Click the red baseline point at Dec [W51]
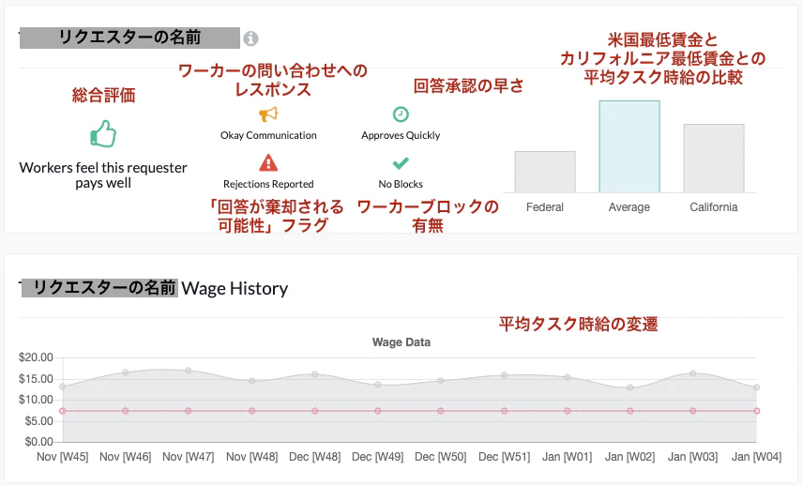This screenshot has height=486, width=803. 505,411
